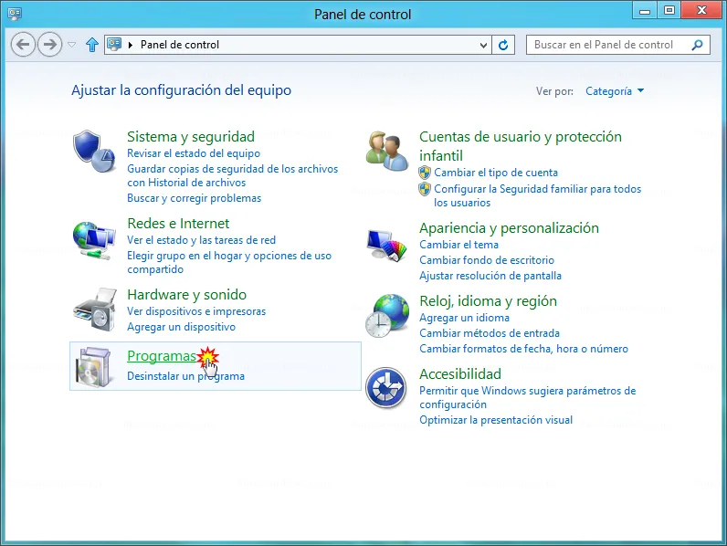This screenshot has height=546, width=727.
Task: Open Permitir que Windows sugiera parámetros
Action: point(528,398)
